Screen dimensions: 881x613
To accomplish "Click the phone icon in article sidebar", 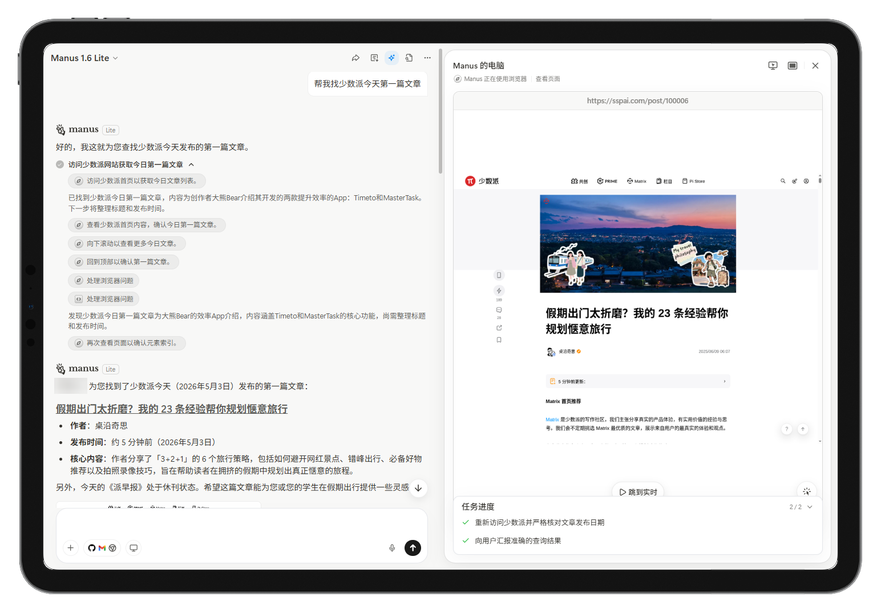I will 499,275.
